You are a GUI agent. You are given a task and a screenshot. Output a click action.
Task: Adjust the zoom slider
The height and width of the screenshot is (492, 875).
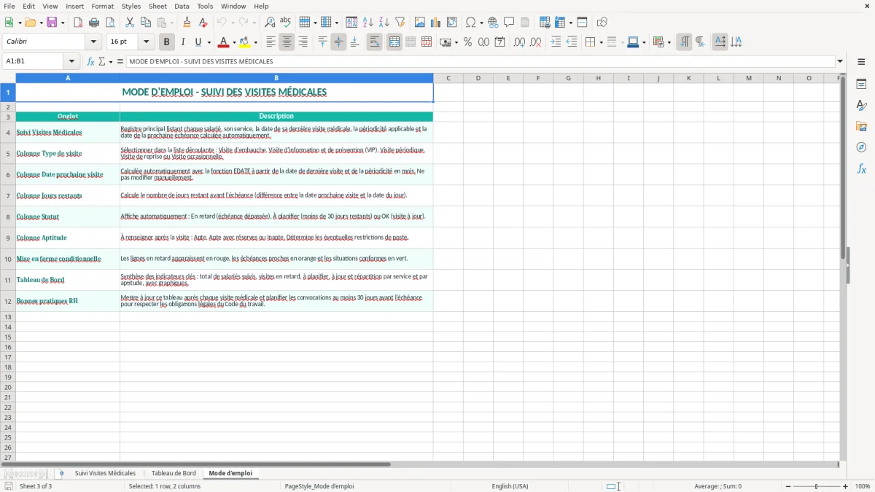coord(817,486)
